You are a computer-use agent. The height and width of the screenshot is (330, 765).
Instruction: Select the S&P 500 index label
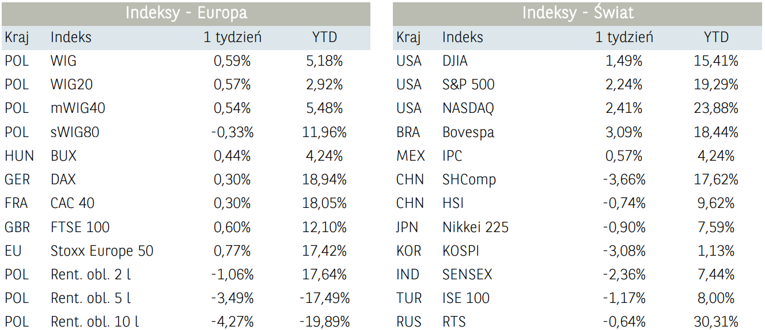468,85
